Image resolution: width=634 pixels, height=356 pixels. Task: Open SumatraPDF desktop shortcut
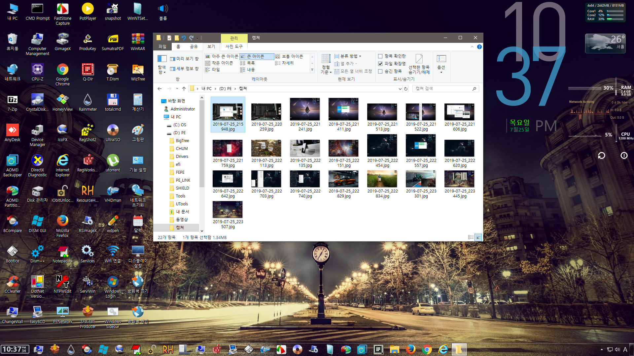[113, 42]
